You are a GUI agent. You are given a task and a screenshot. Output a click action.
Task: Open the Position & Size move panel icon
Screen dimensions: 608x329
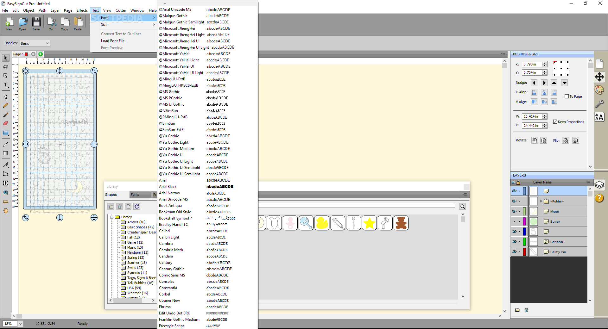(599, 77)
